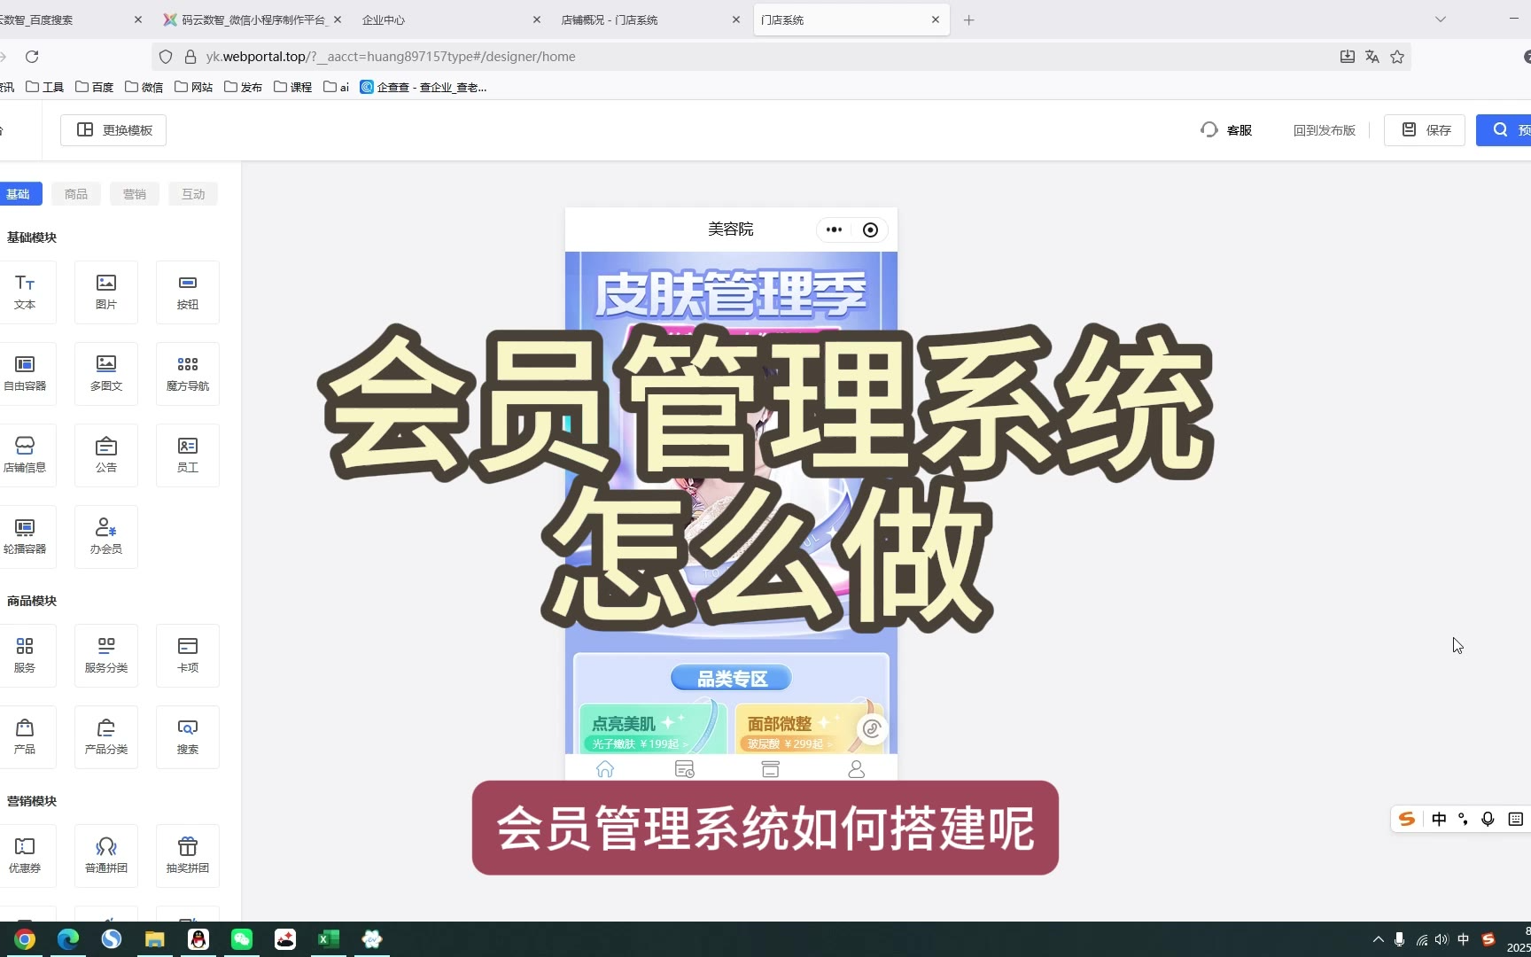Add the 图片 image module

[106, 292]
